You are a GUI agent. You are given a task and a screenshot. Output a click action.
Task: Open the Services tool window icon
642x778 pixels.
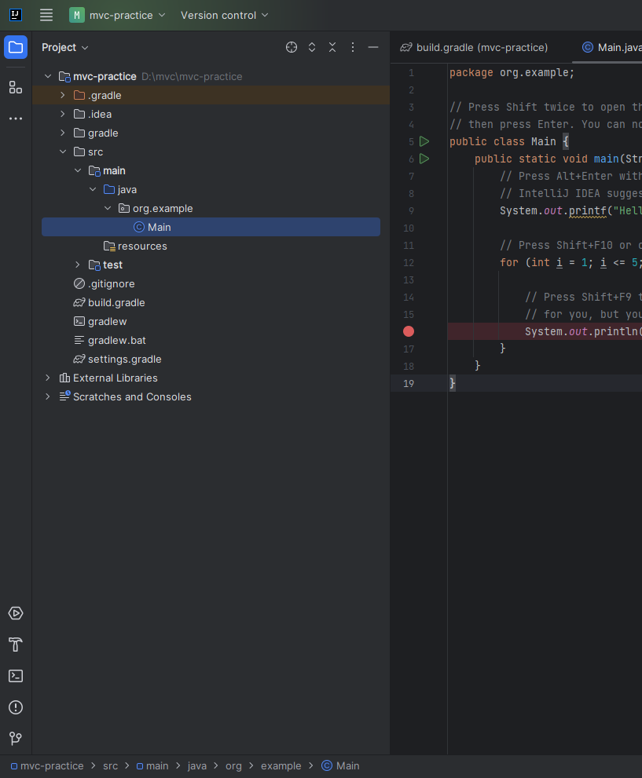[x=16, y=613]
